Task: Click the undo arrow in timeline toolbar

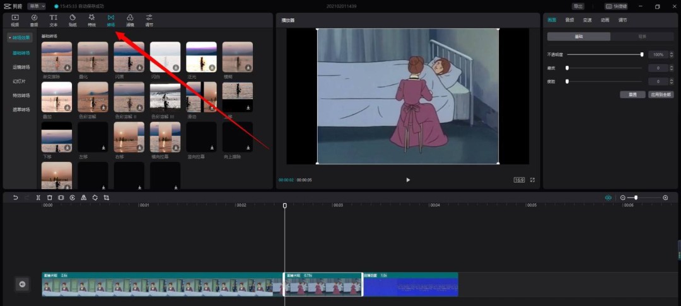Action: (16, 198)
